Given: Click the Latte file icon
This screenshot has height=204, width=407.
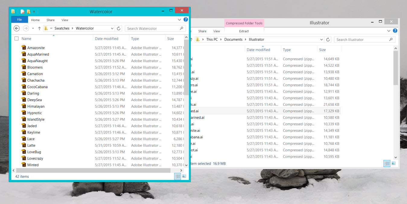Looking at the screenshot, I should pyautogui.click(x=24, y=145).
